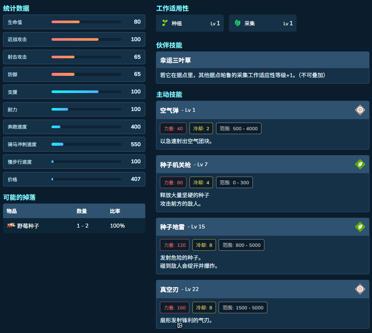Viewport: 372px width, 333px height.
Task: Click the 范围: 800 - 5000 tag
Action: coord(241,245)
